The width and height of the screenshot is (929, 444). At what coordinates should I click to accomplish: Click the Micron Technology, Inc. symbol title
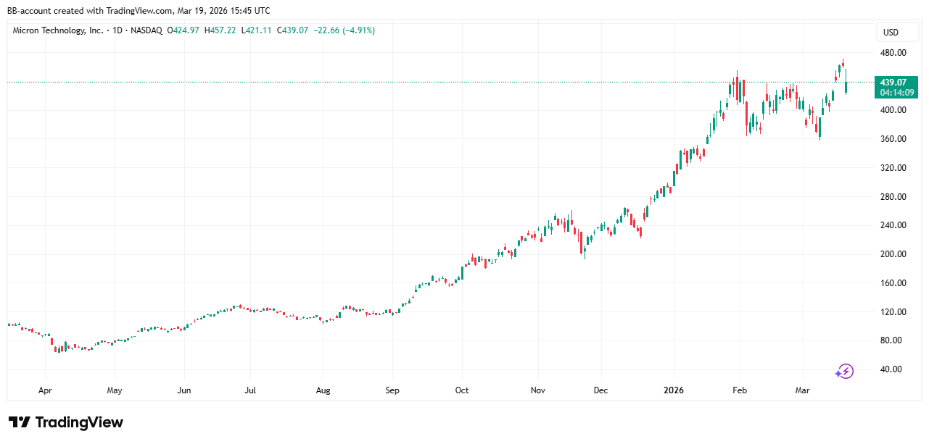pos(59,30)
